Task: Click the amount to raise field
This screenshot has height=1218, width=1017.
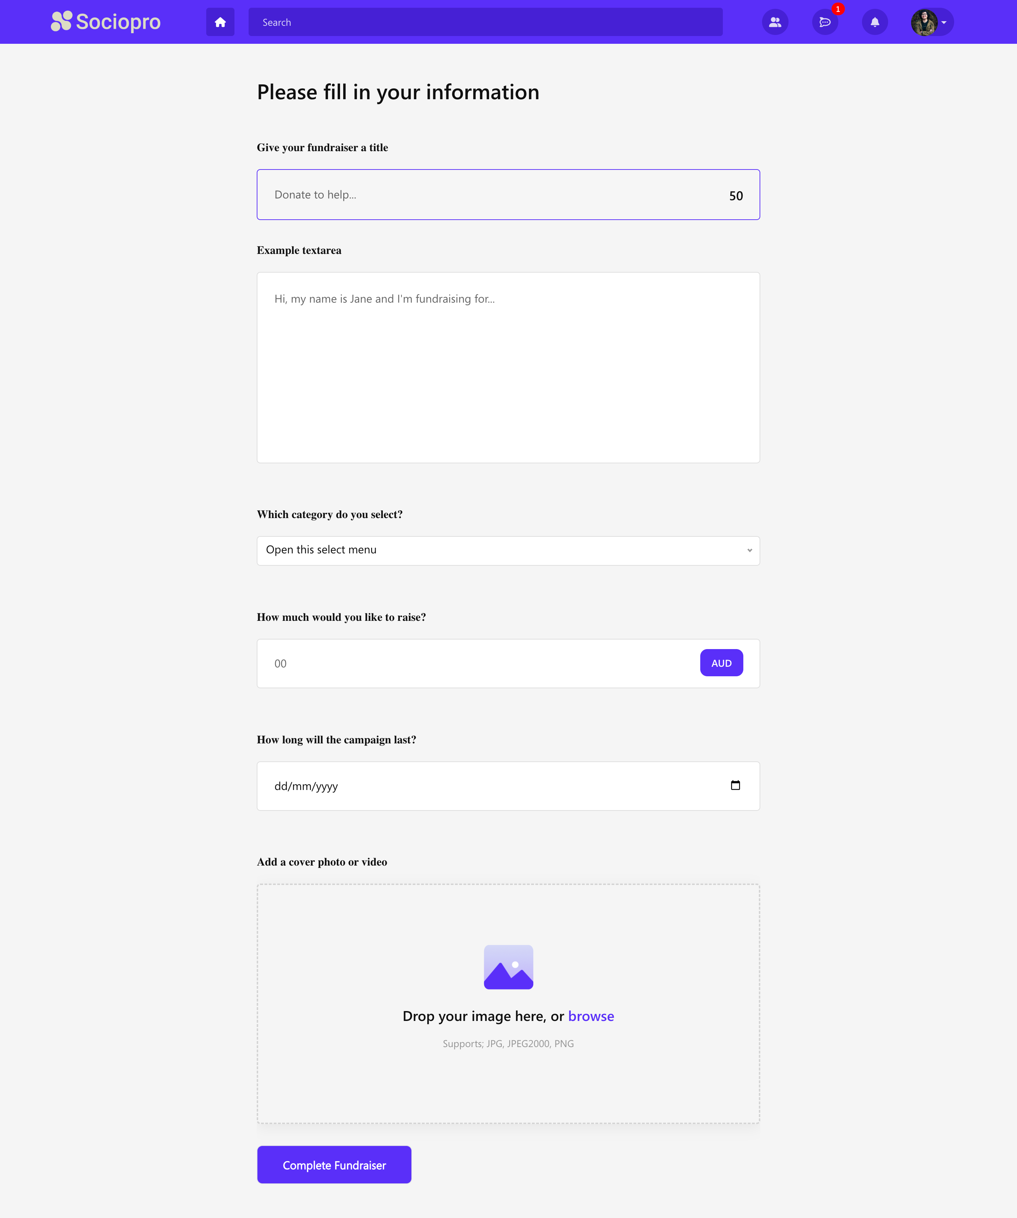Action: [x=475, y=664]
